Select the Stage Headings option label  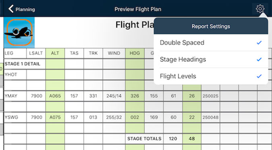click(x=183, y=59)
